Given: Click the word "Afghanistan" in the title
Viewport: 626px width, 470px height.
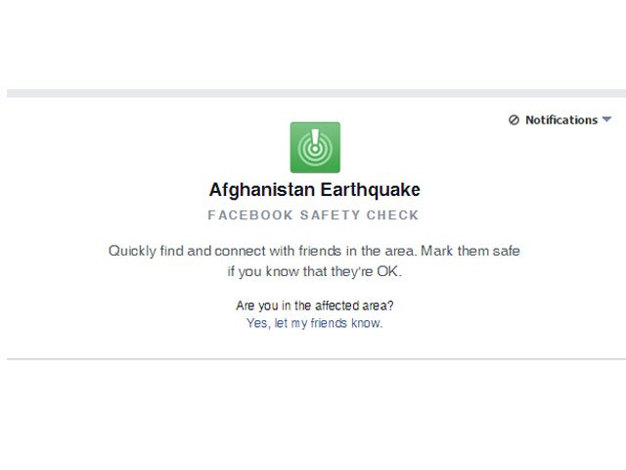Looking at the screenshot, I should coord(256,190).
